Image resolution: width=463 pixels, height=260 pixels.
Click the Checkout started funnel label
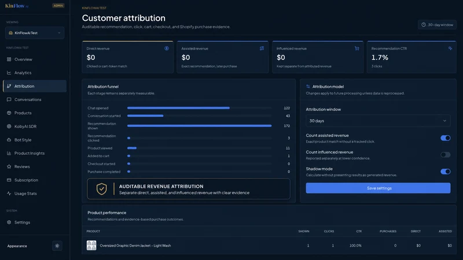101,164
